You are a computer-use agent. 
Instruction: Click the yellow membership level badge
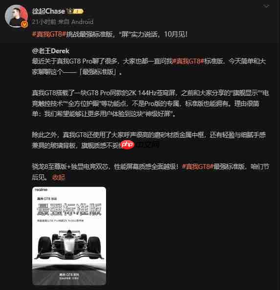pos(78,11)
